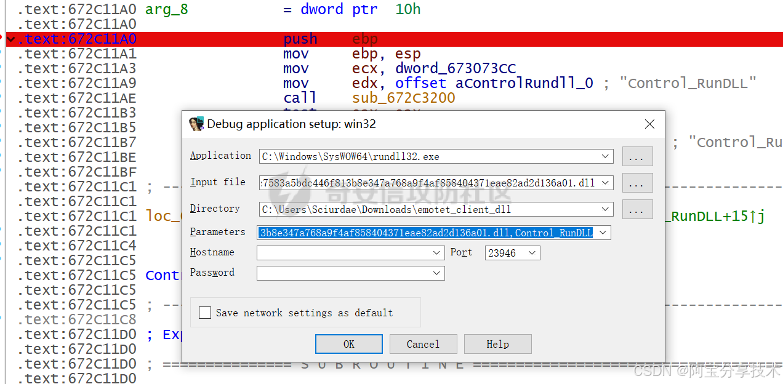Click address .text:672C11A3 mov ecx line
The width and height of the screenshot is (783, 384).
[77, 68]
